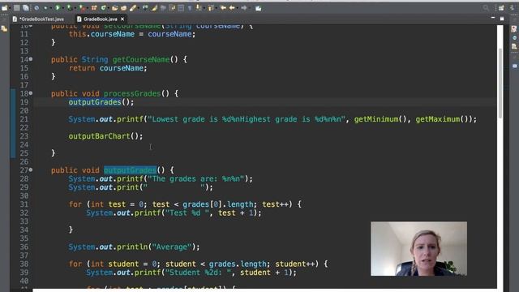Screen dimensions: 519x292
Task: Collapse the processGrades method at line 18
Action: 31,93
